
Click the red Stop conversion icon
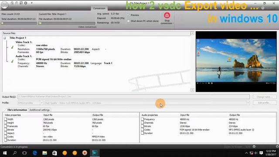tap(167, 15)
